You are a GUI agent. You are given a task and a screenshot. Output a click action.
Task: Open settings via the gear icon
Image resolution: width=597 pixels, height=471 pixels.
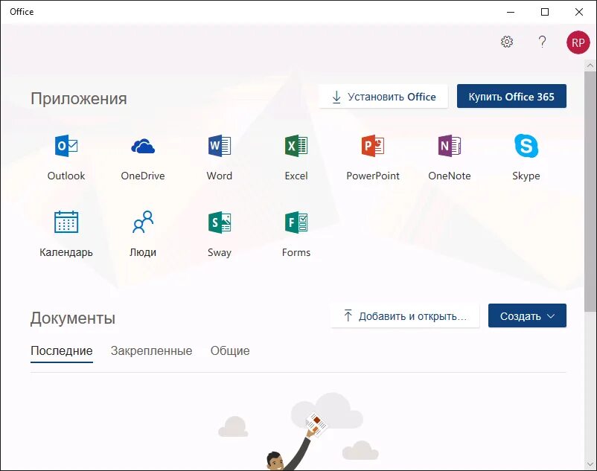click(x=507, y=42)
